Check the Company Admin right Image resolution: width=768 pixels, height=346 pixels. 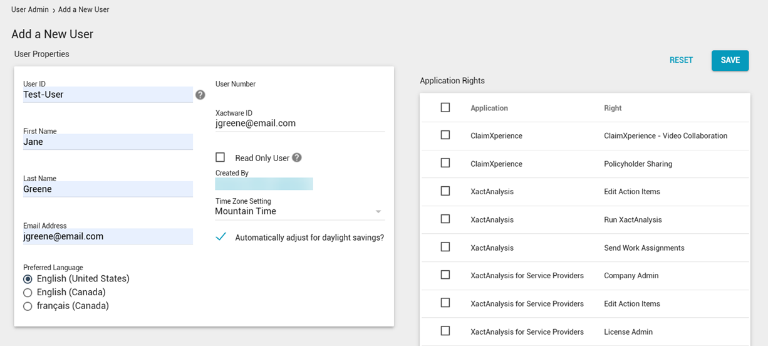pos(445,275)
